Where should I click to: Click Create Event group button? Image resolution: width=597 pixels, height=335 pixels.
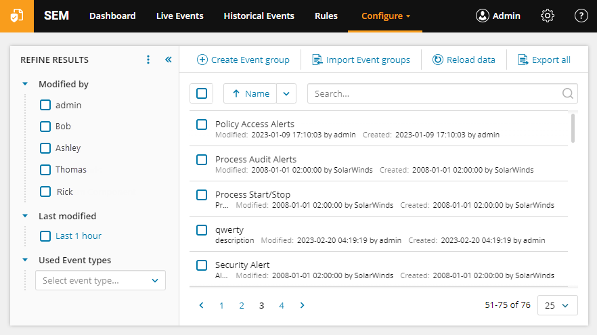tap(243, 60)
